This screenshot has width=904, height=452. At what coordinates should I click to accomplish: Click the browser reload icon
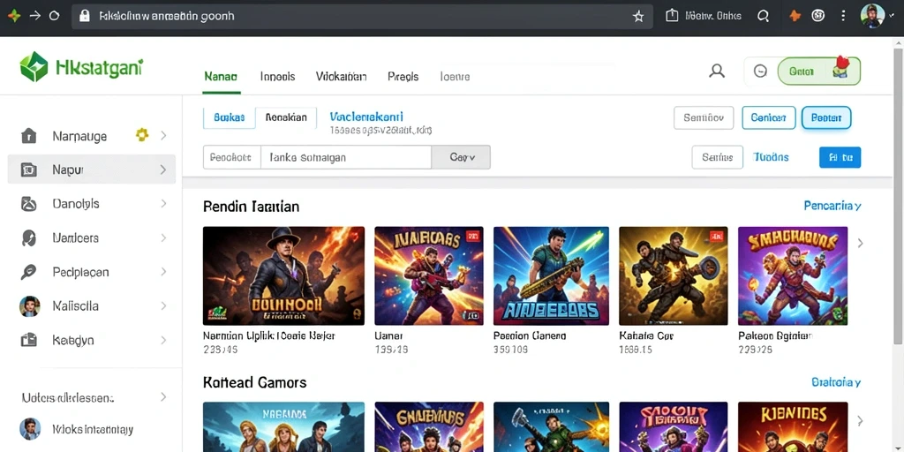tap(54, 16)
